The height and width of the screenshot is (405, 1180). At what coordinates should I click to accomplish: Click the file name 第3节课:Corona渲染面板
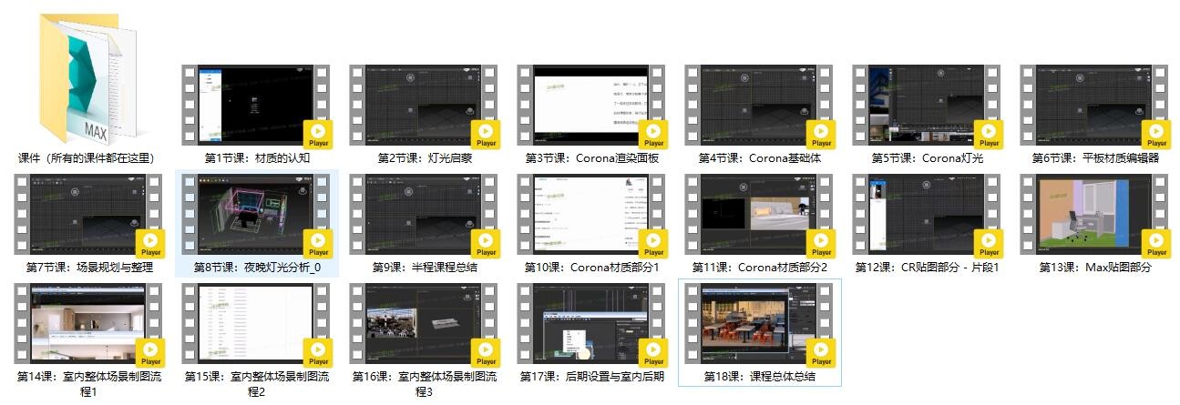[591, 158]
